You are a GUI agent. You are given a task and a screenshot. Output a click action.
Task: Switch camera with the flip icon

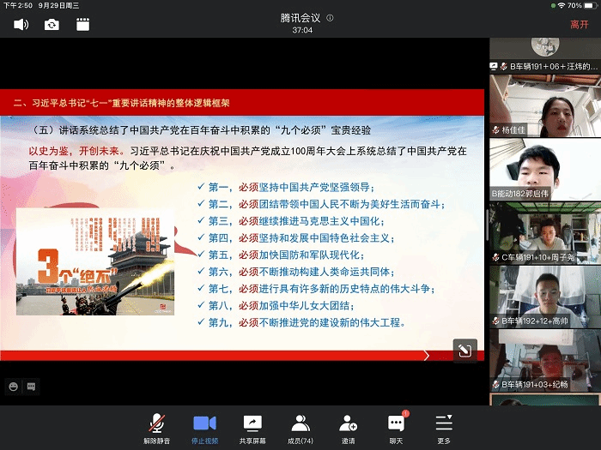(x=52, y=25)
